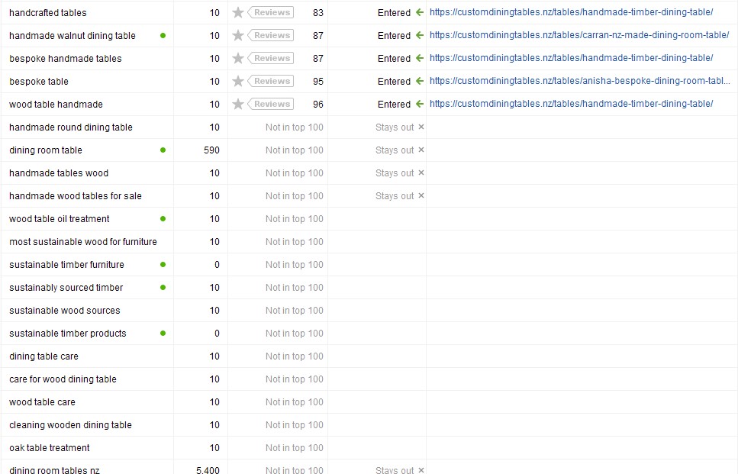Select keyword 'care for wood dining table'

63,379
